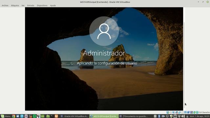This screenshot has height=118, width=210.
Task: Click the Administrador user avatar
Action: click(104, 31)
